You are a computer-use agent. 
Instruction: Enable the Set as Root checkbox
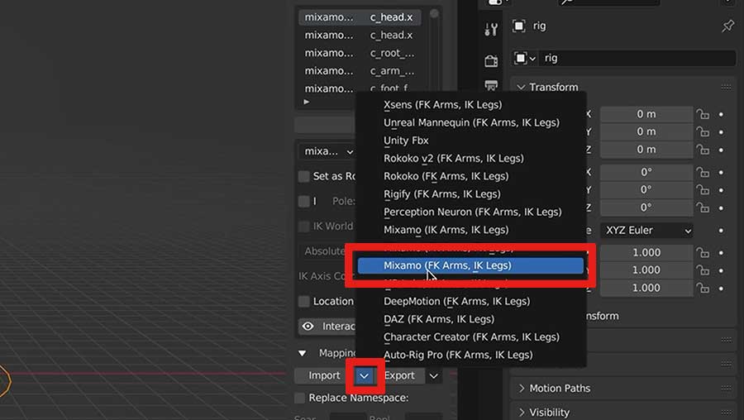[x=303, y=177]
